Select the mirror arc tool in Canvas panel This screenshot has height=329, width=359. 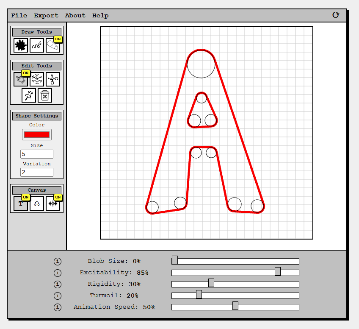point(37,204)
